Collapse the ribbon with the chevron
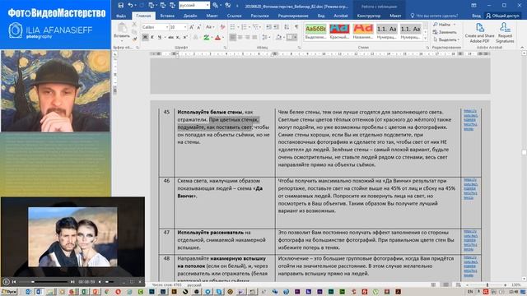Screen dimensions: 527x296 [522, 48]
